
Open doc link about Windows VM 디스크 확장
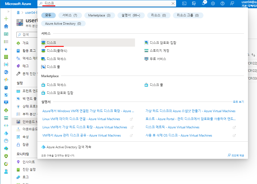88,111
